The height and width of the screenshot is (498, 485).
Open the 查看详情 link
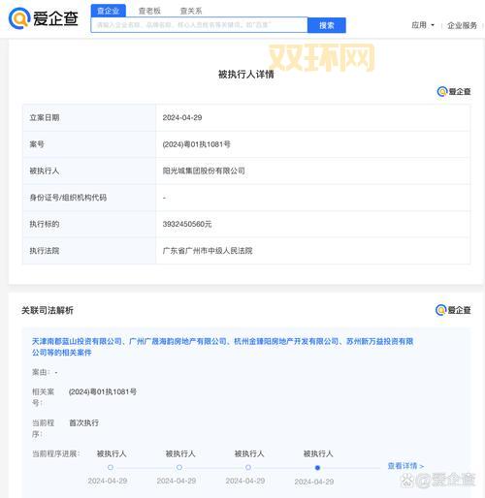click(405, 466)
